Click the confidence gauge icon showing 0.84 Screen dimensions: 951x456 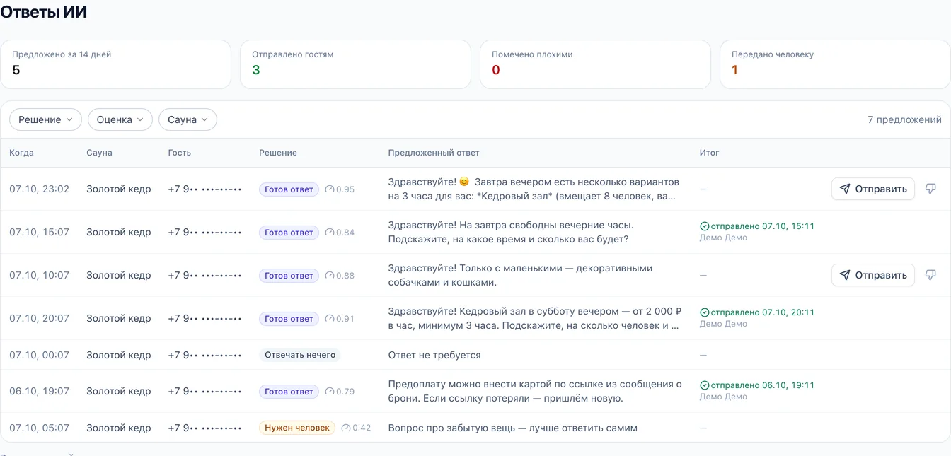(x=330, y=233)
